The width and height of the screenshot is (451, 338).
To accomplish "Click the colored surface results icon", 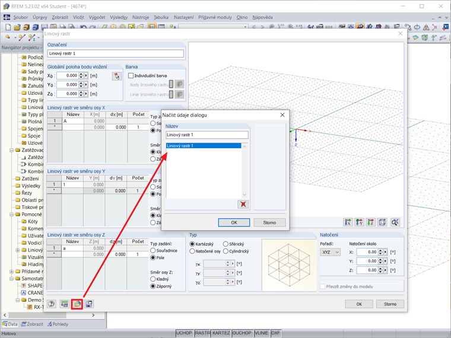I will (x=415, y=37).
